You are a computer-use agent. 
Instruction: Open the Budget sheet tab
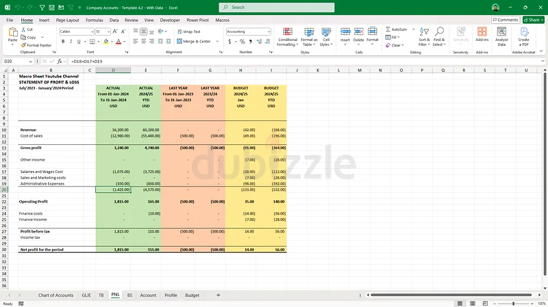[x=192, y=295]
